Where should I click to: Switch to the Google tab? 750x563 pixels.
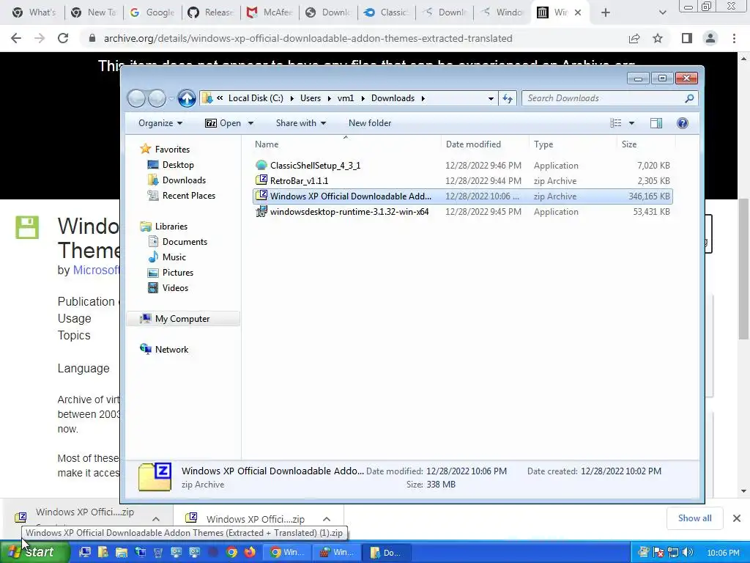pos(152,12)
